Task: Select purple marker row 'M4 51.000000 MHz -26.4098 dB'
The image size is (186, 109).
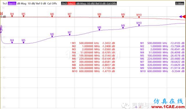Action: [162, 52]
